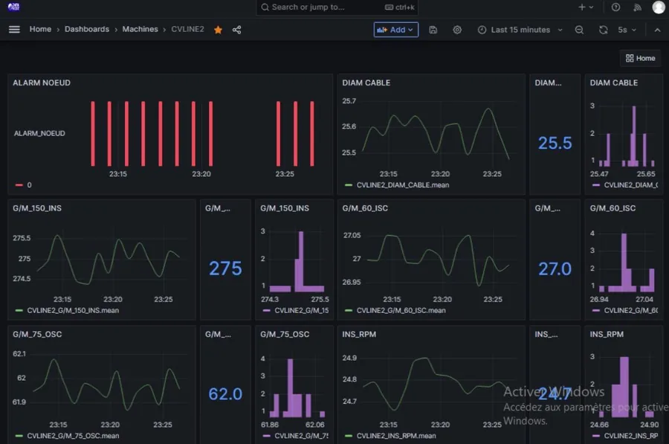Open the Add panel dropdown
Viewport: 669px width, 444px height.
[396, 30]
